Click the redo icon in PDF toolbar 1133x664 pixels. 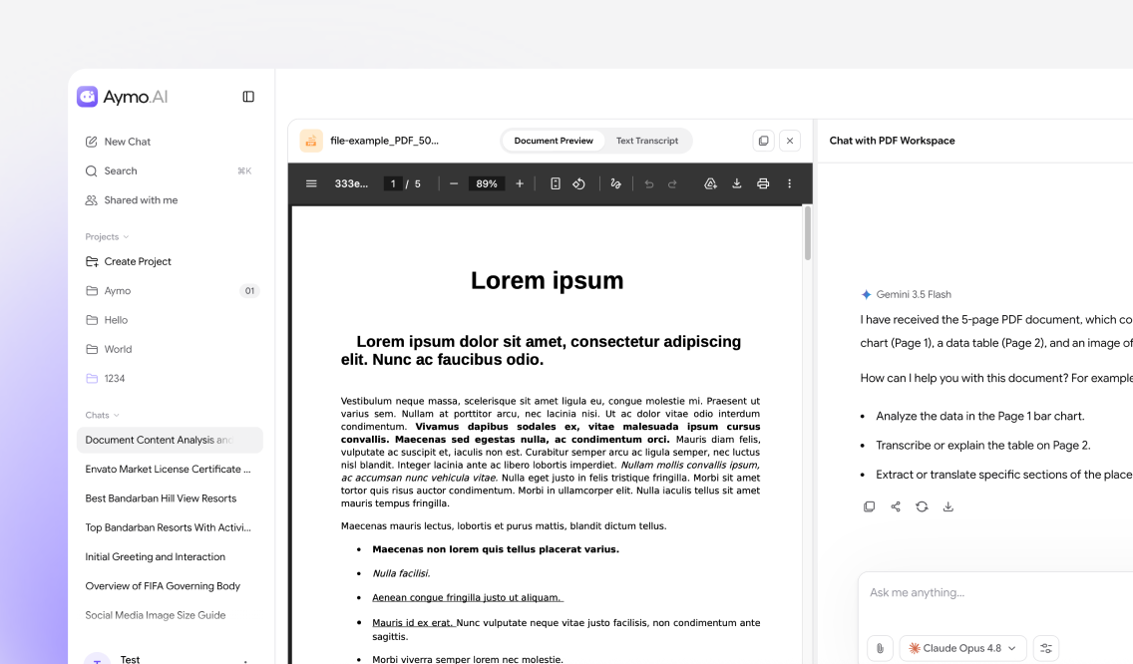pos(672,184)
